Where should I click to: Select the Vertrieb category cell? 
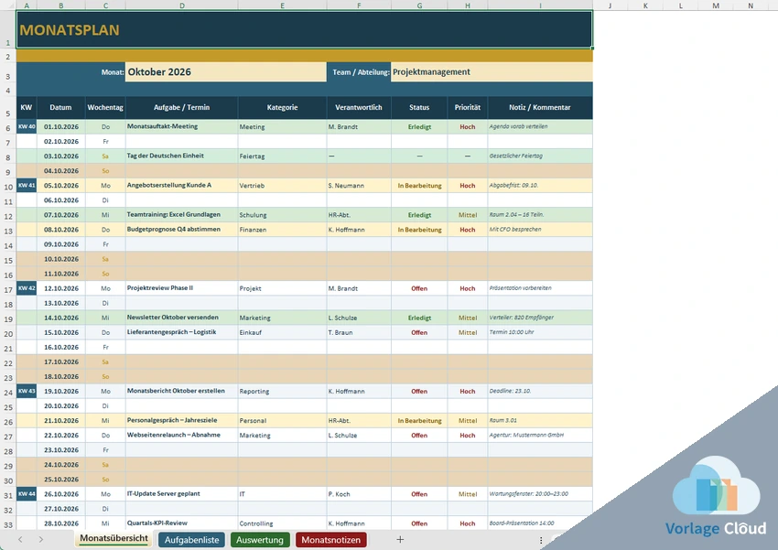click(282, 186)
